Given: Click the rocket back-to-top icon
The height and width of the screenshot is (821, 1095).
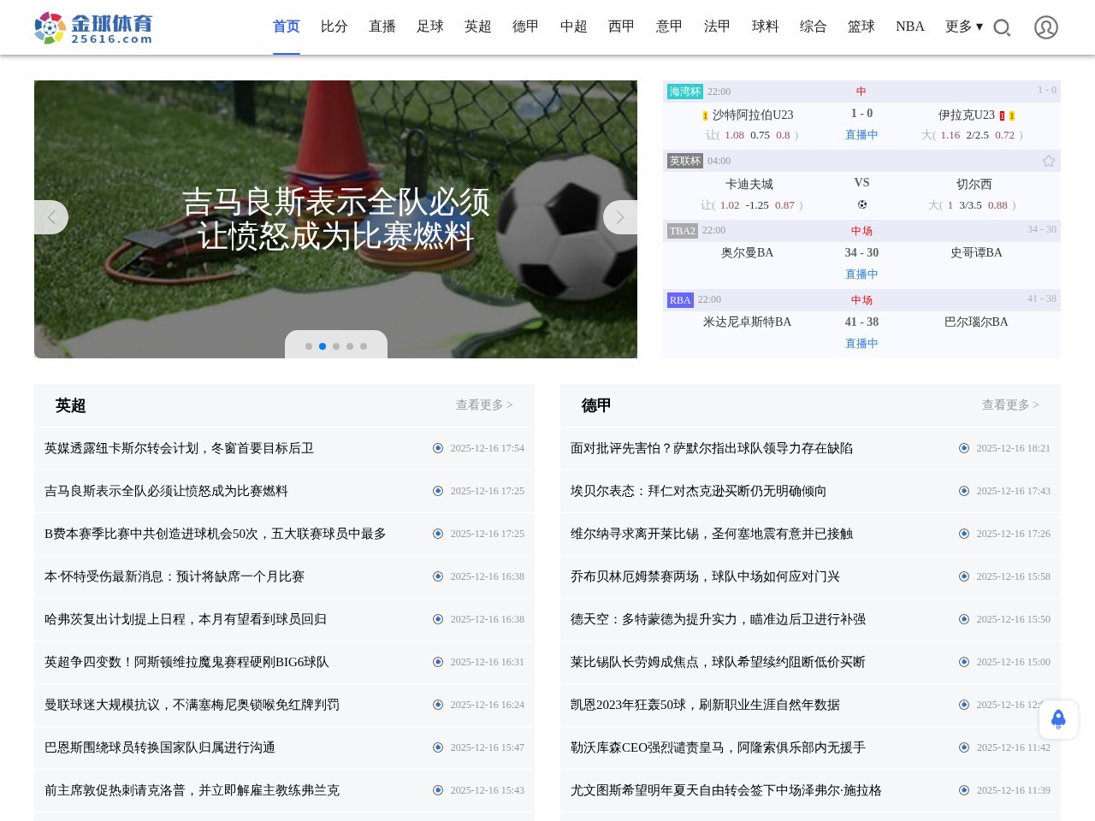Looking at the screenshot, I should (x=1058, y=719).
